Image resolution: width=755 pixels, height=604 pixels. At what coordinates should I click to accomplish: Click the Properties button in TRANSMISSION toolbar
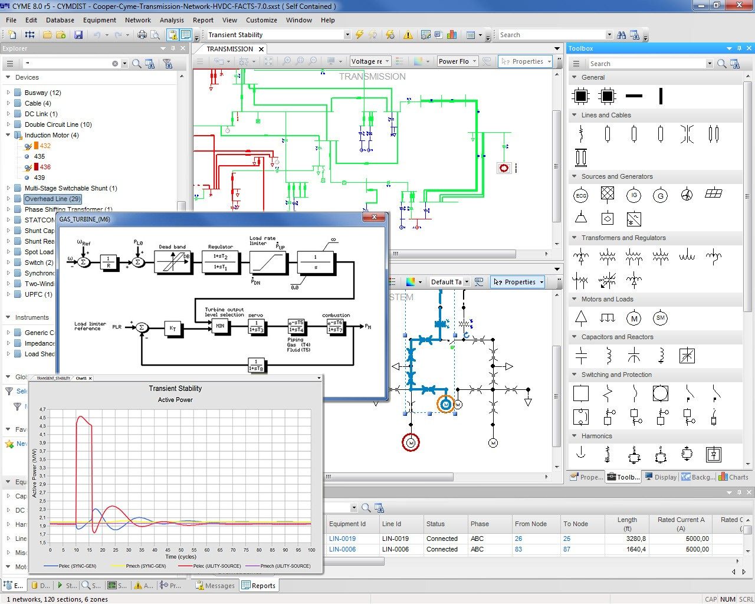point(525,61)
